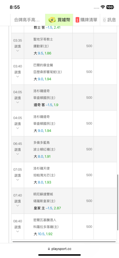The width and height of the screenshot is (119, 258).
Task: Expand chevron under 03:35 game
Action: pyautogui.click(x=18, y=51)
